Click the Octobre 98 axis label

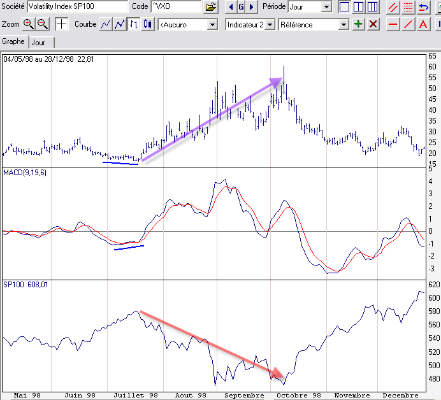(299, 396)
